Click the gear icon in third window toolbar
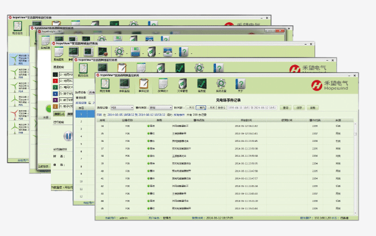Viewport: 376px width, 236px height. pos(119,51)
